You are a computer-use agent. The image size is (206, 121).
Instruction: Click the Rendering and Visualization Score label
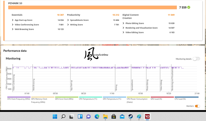141,28
